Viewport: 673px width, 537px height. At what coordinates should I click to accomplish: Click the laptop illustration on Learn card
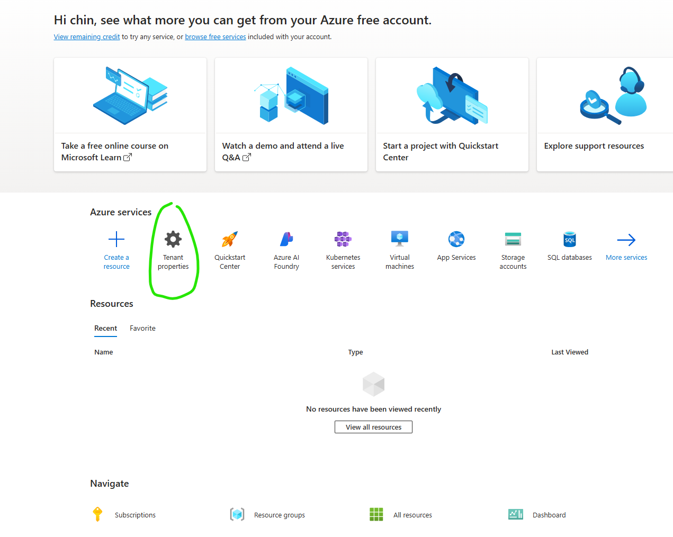click(x=130, y=96)
